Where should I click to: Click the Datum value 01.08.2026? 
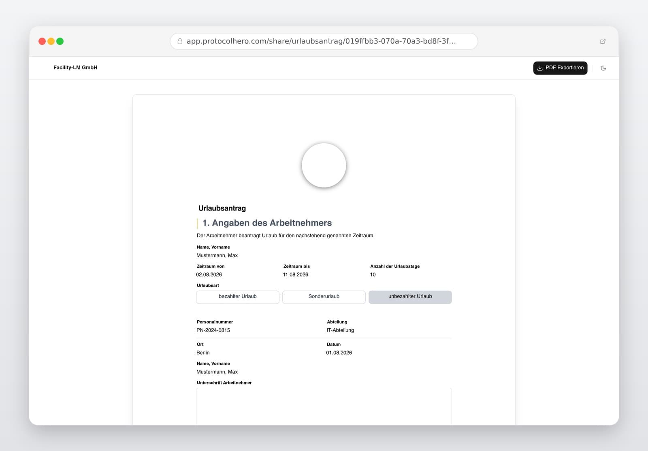339,353
